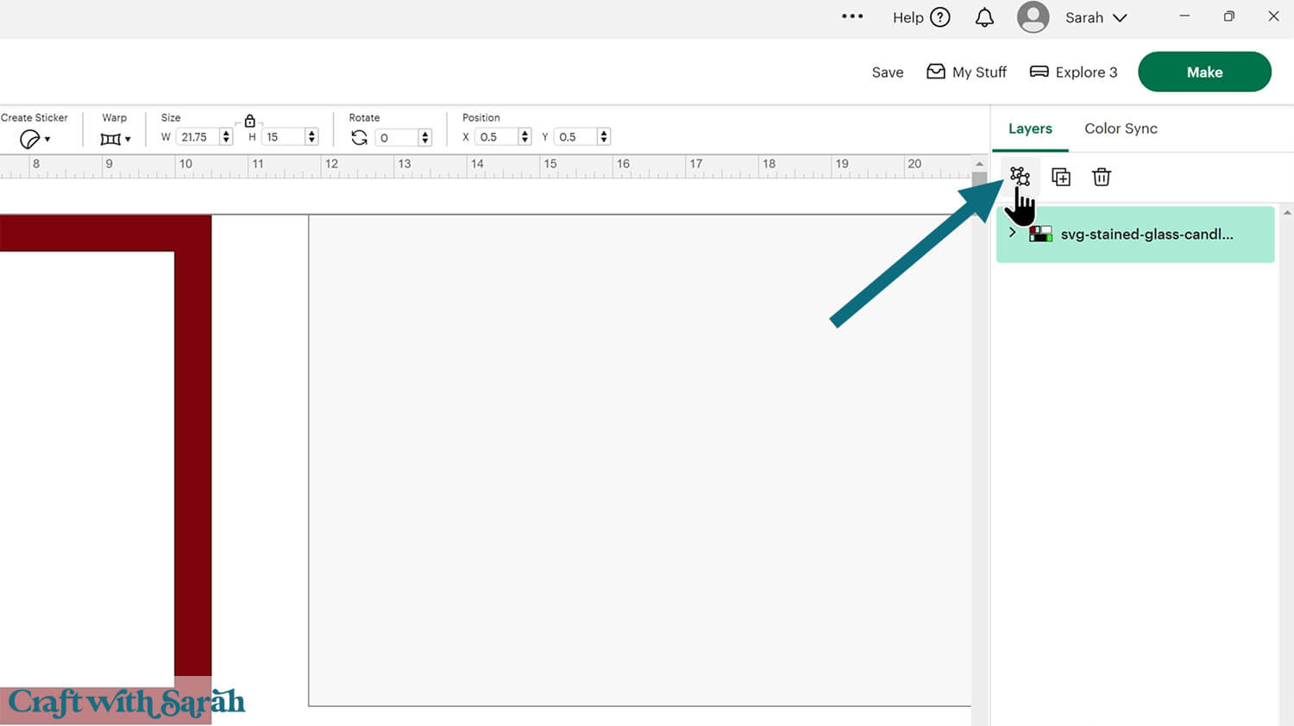Screen dimensions: 1294x726
Task: Click the rotate icon in toolbar
Action: point(359,138)
